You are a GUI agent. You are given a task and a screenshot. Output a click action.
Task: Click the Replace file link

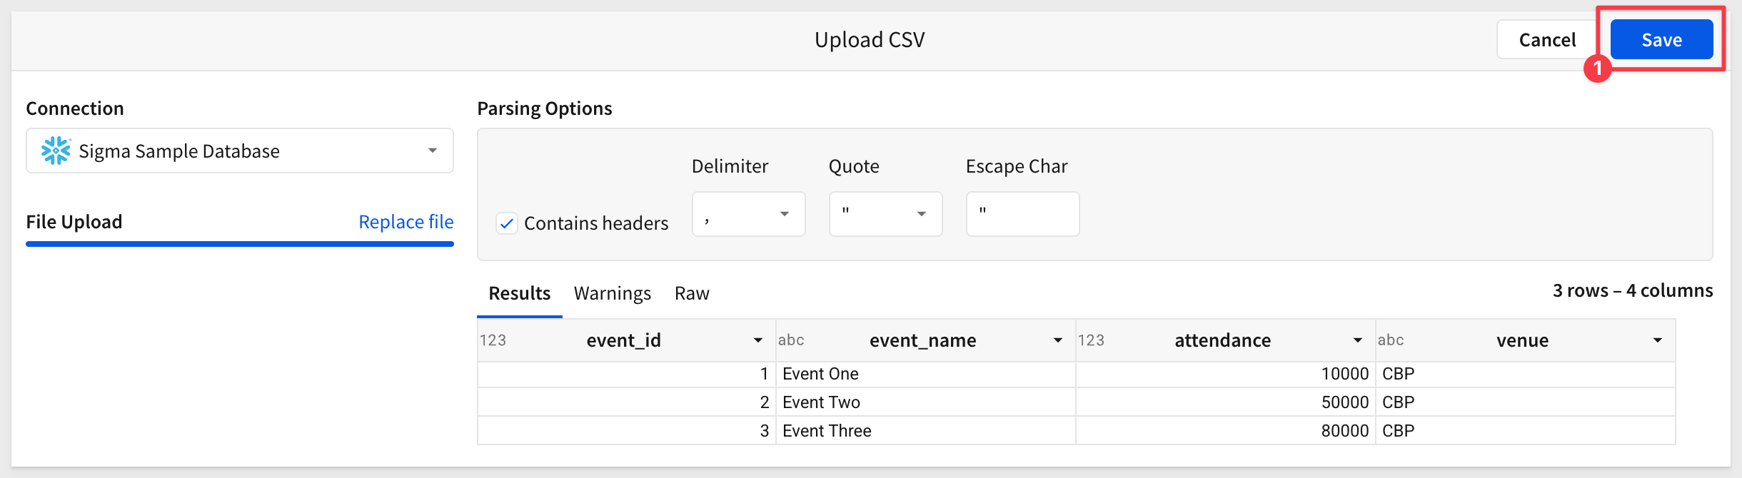click(x=406, y=222)
